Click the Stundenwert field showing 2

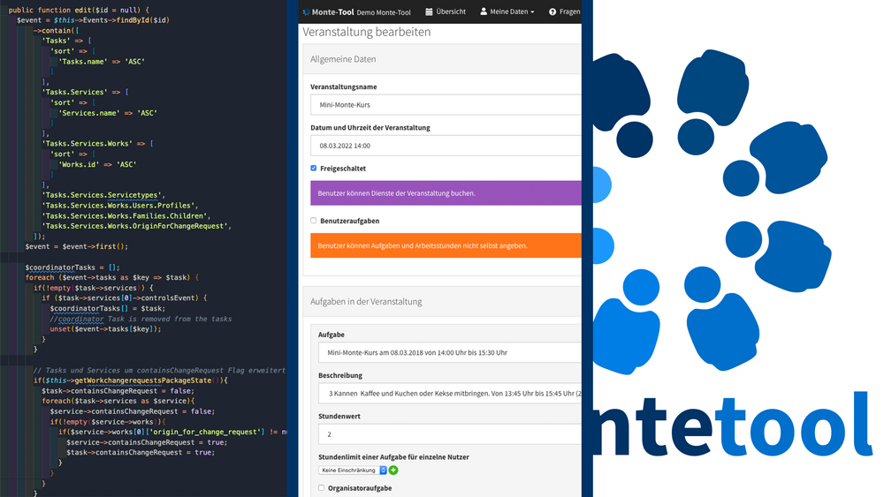pos(450,434)
